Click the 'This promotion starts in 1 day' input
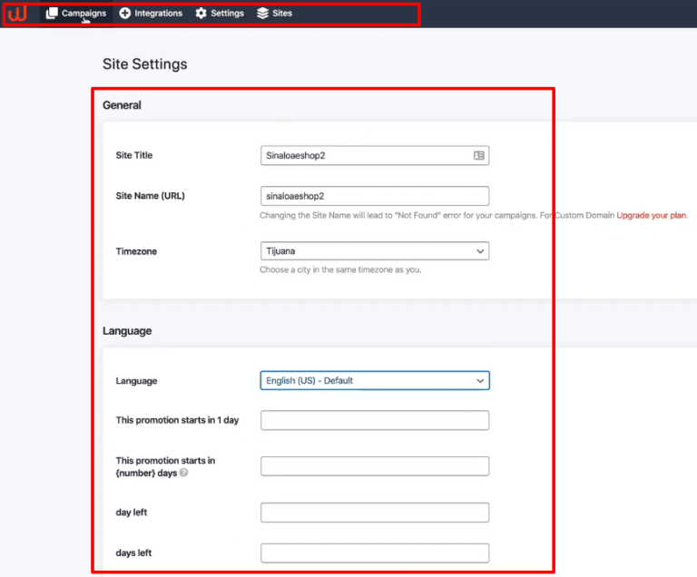This screenshot has height=577, width=697. coord(375,421)
